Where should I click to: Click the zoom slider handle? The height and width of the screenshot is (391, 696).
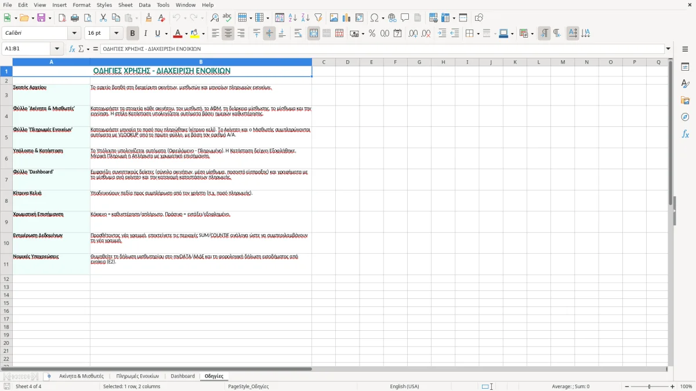point(650,386)
